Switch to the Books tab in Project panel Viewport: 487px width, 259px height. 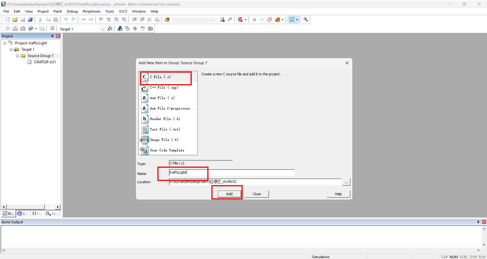(23, 214)
